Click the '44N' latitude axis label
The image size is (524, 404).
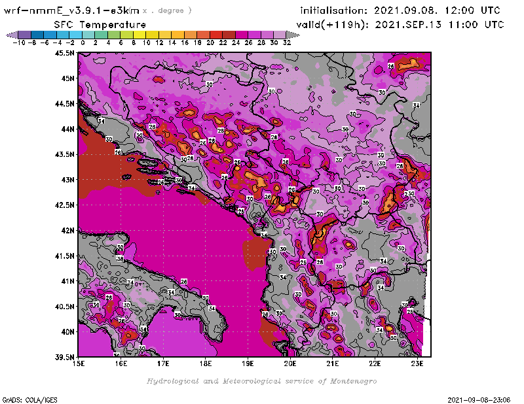coord(67,129)
